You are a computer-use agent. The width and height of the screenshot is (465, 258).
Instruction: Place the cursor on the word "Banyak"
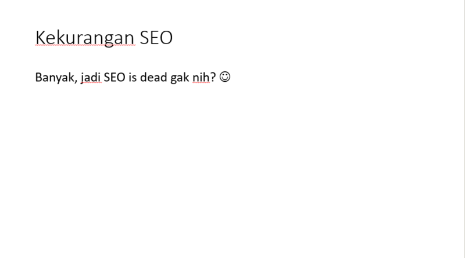tap(55, 78)
